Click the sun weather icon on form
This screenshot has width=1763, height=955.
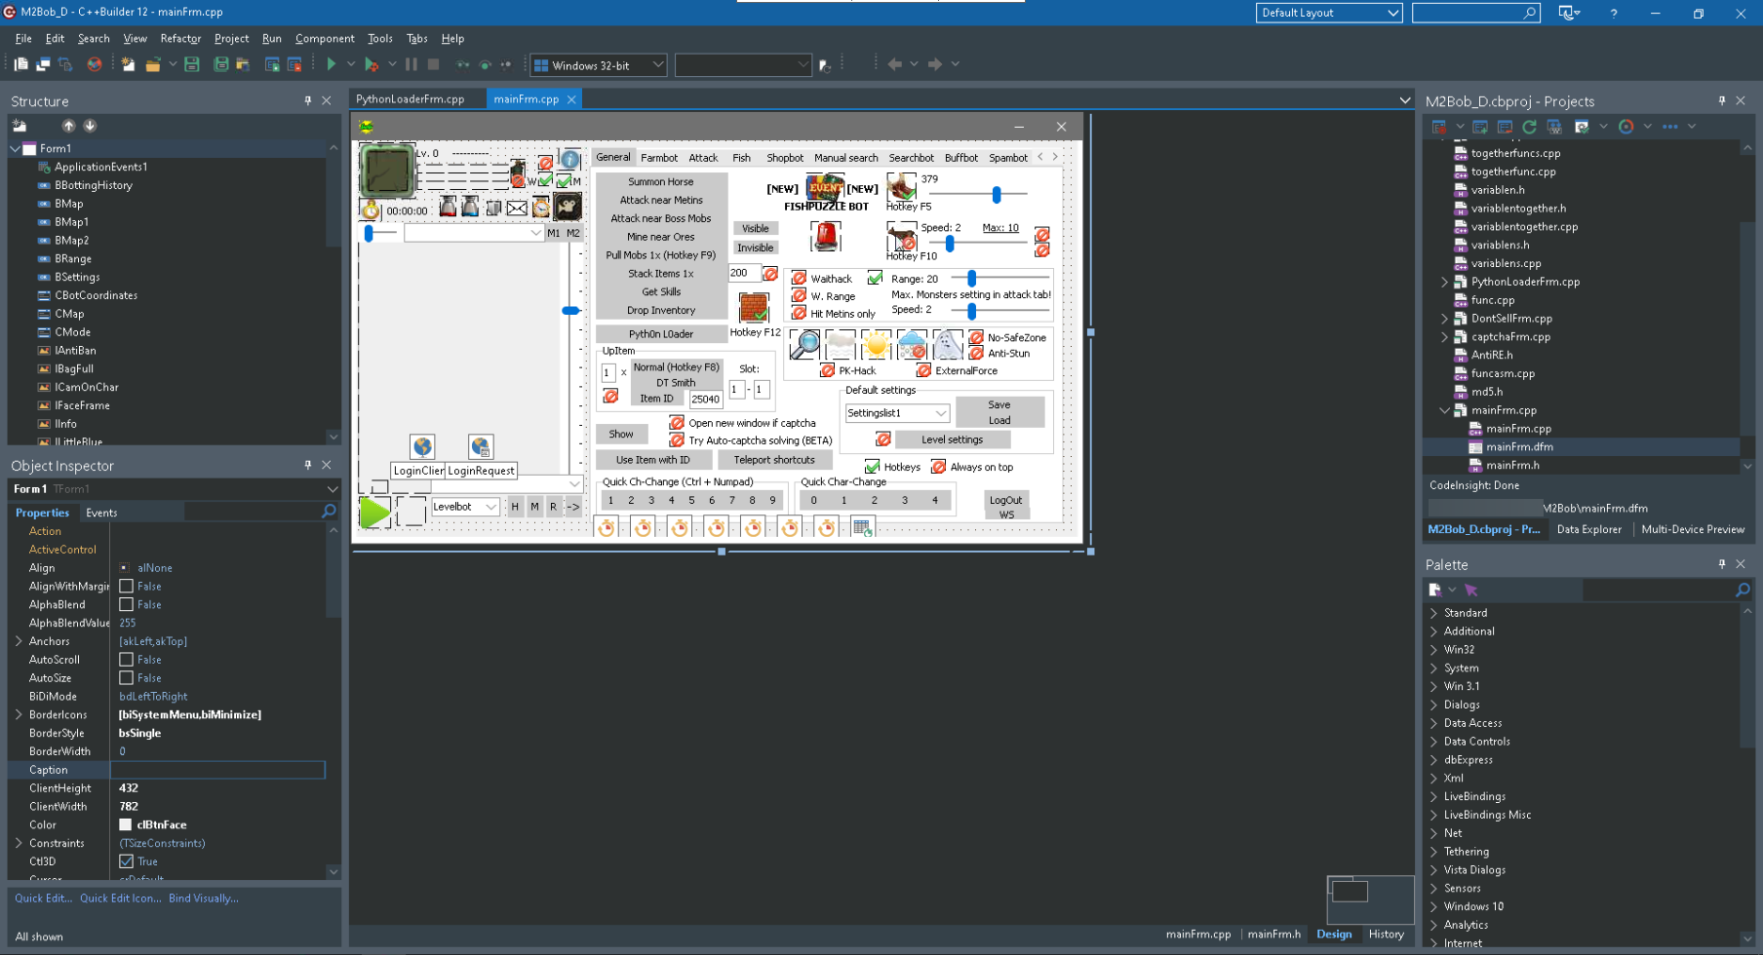pyautogui.click(x=876, y=345)
